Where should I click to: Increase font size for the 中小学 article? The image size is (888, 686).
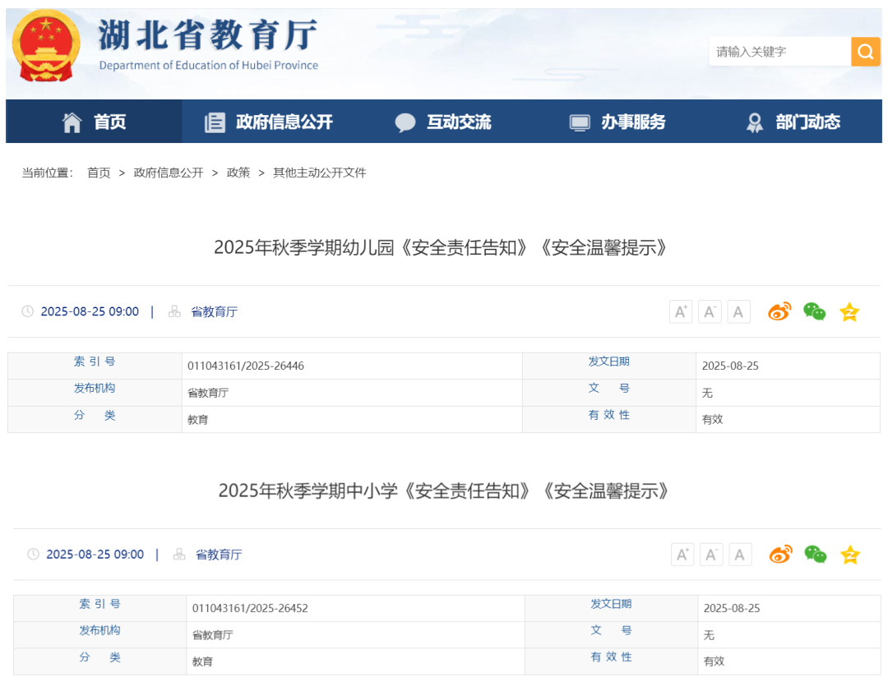[682, 555]
